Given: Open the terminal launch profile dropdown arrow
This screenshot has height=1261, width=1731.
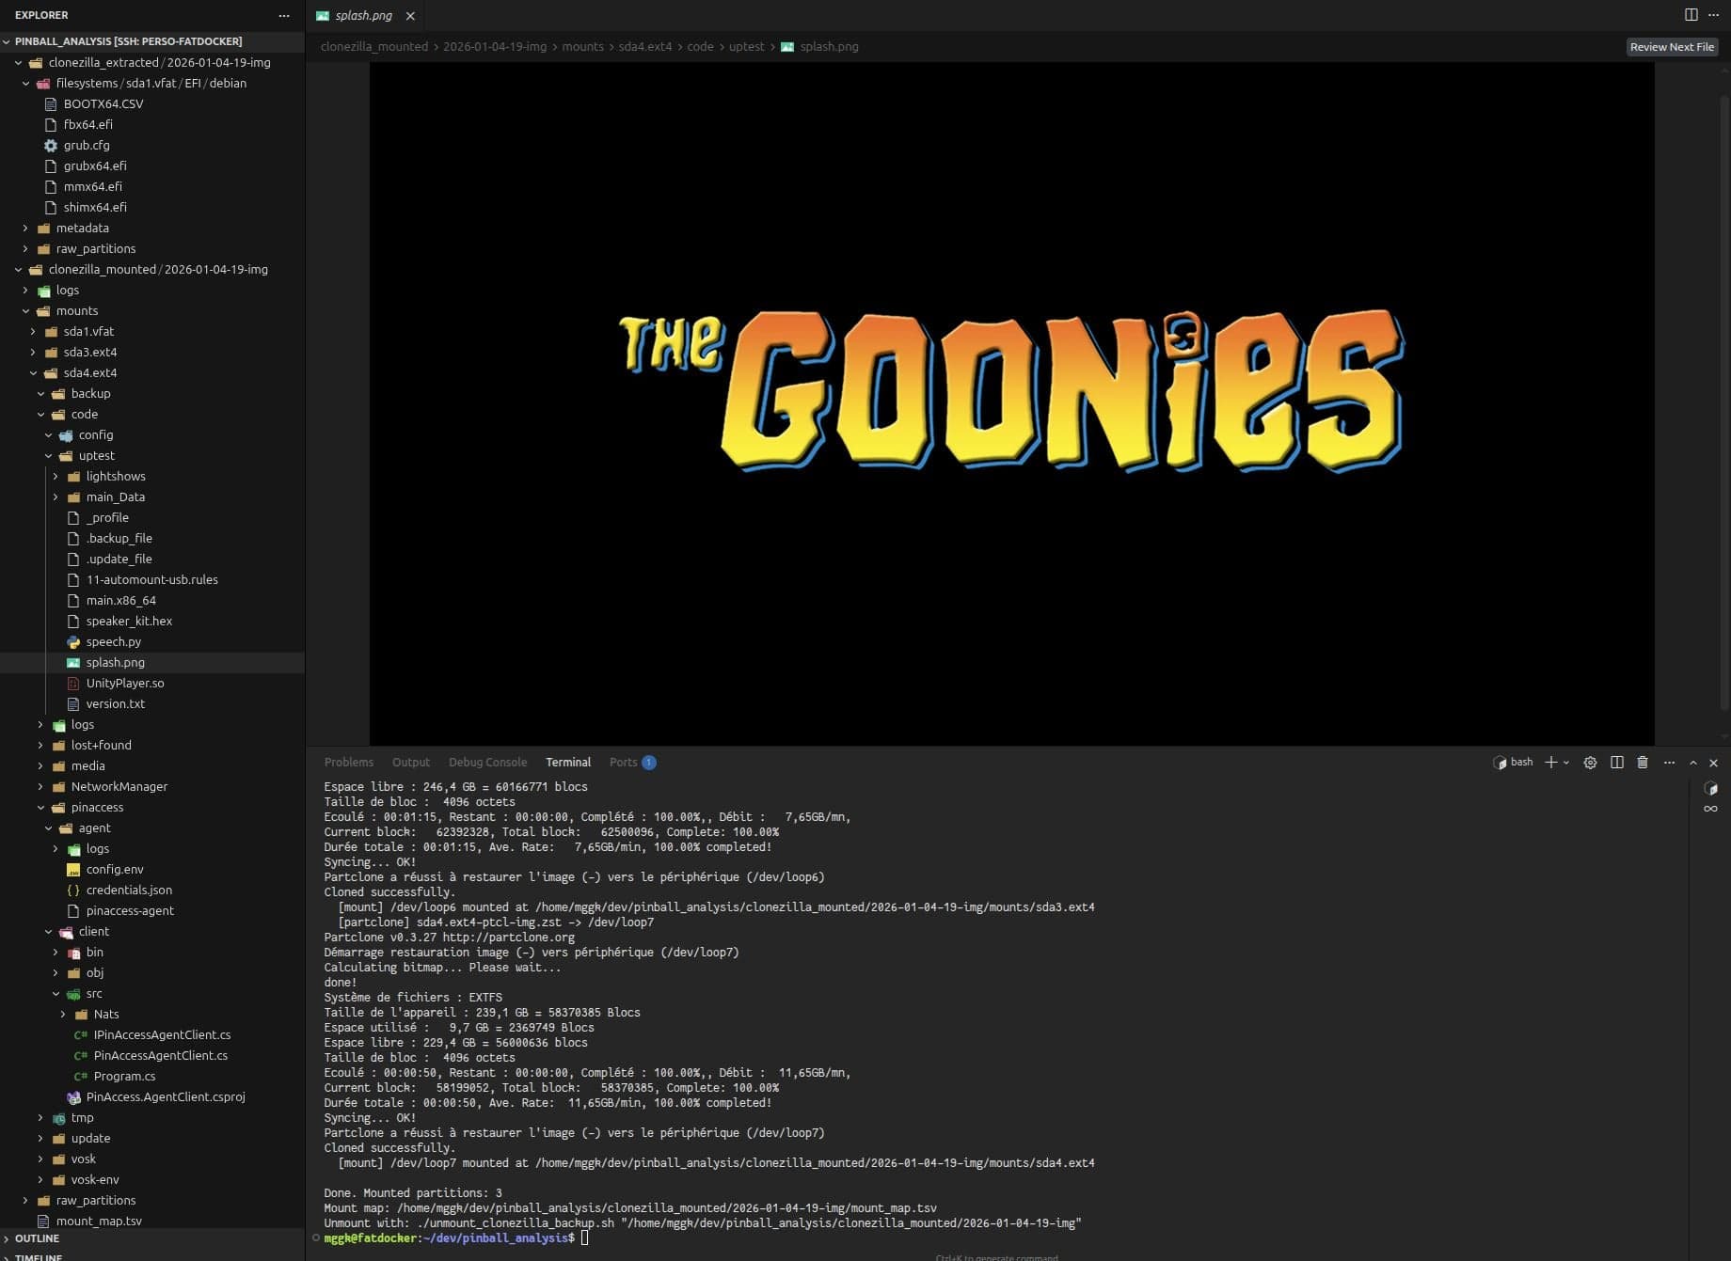Looking at the screenshot, I should [1566, 763].
